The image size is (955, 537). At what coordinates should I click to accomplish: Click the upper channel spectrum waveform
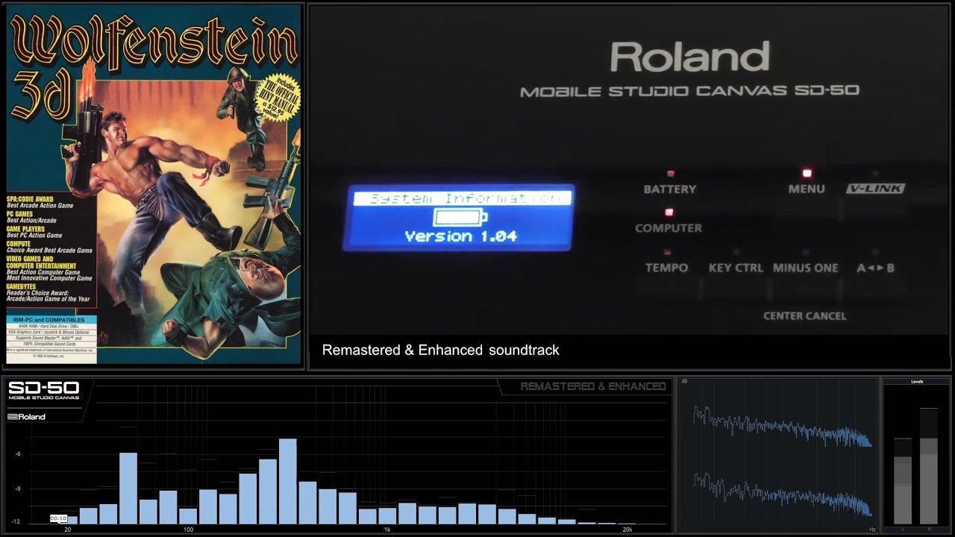[782, 427]
